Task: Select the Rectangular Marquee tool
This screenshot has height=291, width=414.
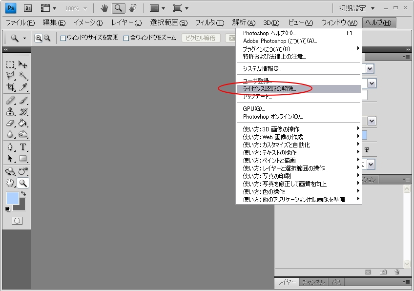Action: point(10,64)
